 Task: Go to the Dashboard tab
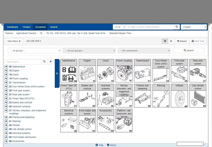tap(12, 27)
